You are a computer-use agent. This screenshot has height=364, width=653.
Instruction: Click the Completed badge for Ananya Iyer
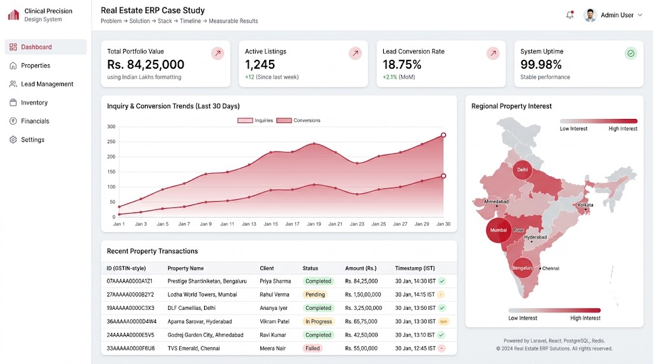pos(318,308)
